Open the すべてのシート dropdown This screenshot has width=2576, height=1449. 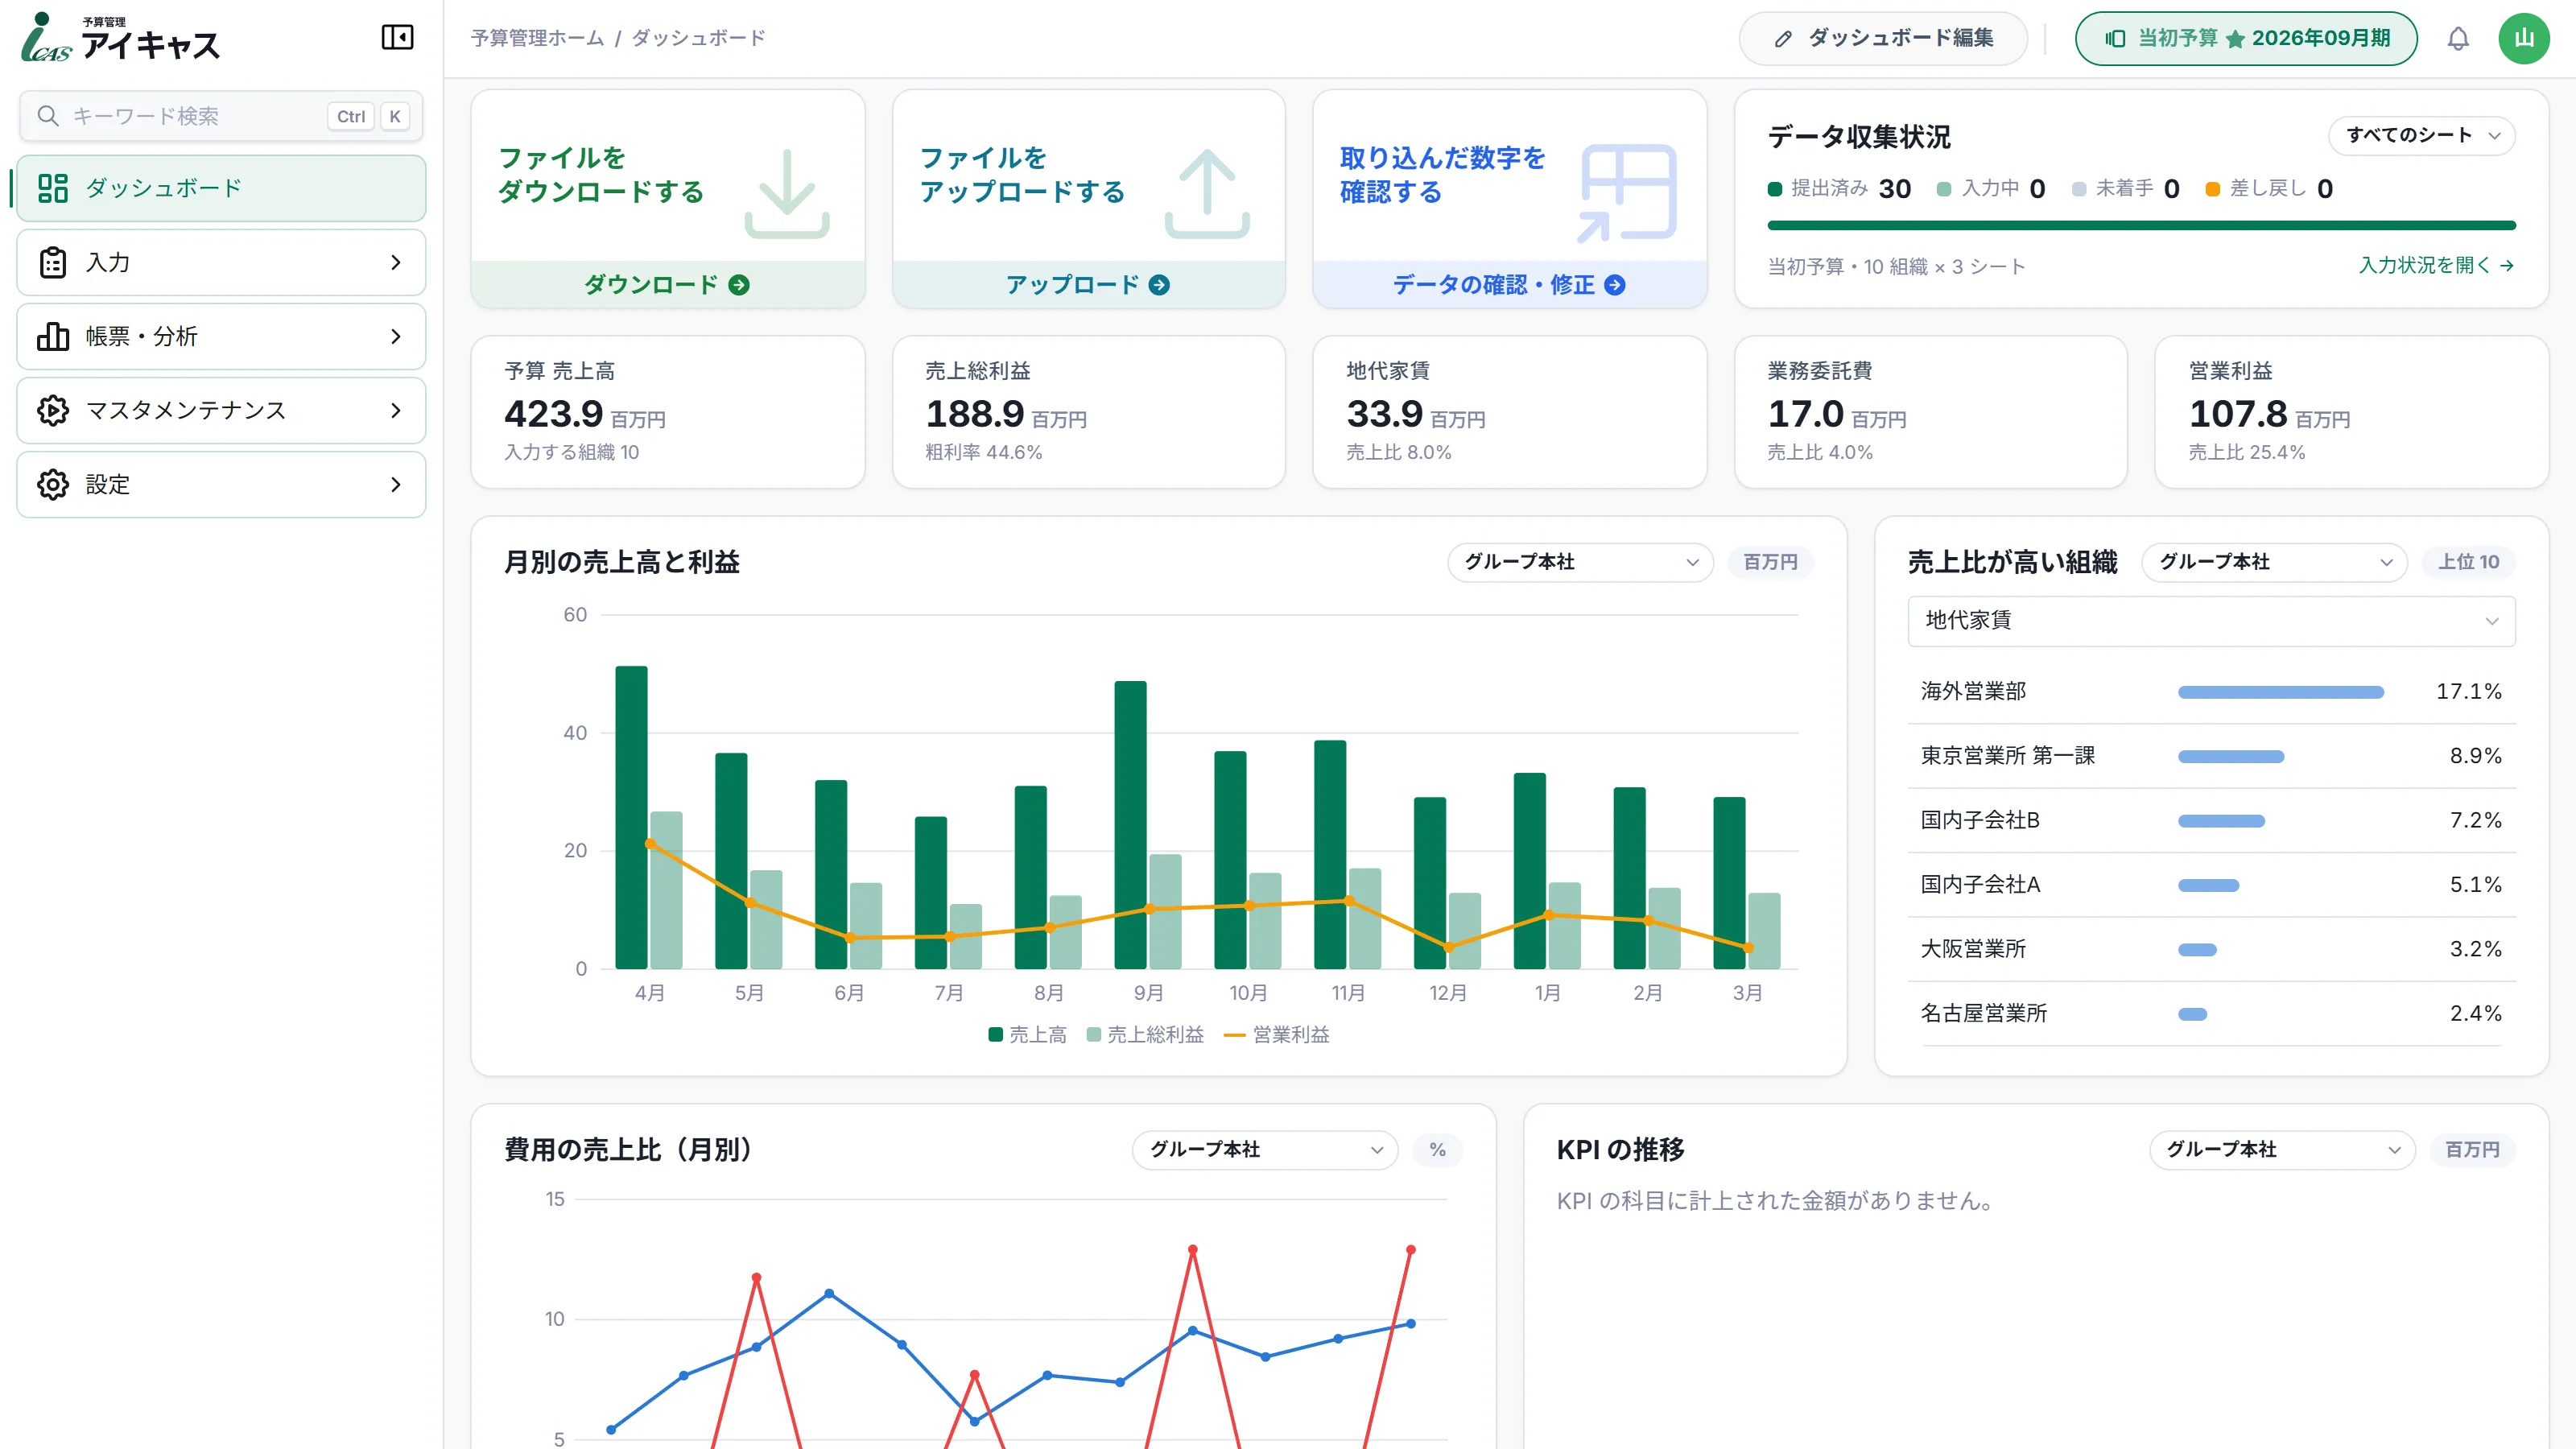coord(2422,135)
